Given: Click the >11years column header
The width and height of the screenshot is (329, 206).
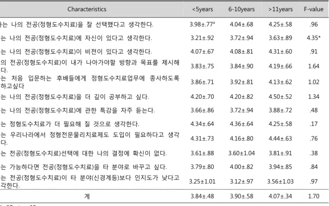Looking at the screenshot, I should pos(281,9).
